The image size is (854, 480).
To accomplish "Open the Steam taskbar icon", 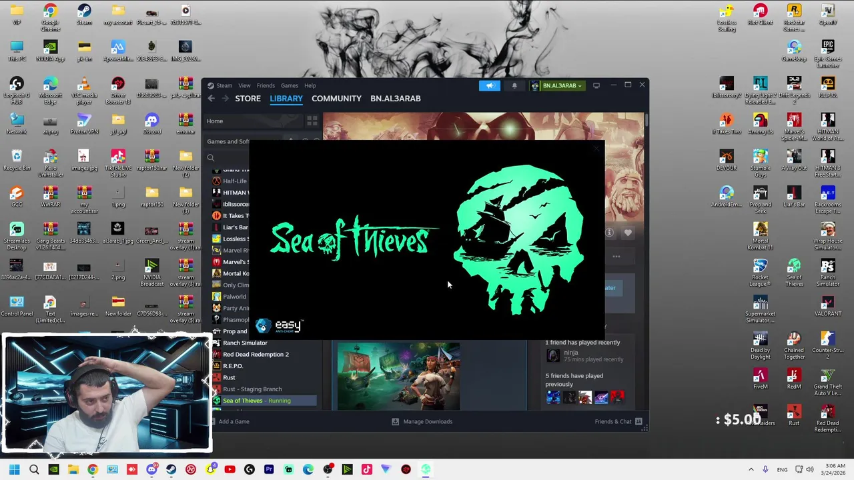I will pyautogui.click(x=171, y=469).
